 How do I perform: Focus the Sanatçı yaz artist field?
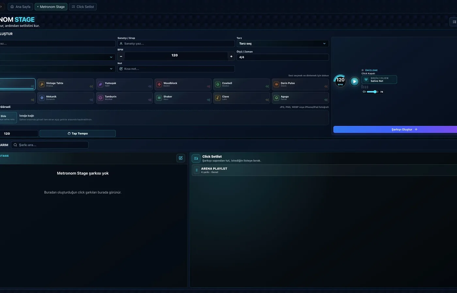point(176,44)
